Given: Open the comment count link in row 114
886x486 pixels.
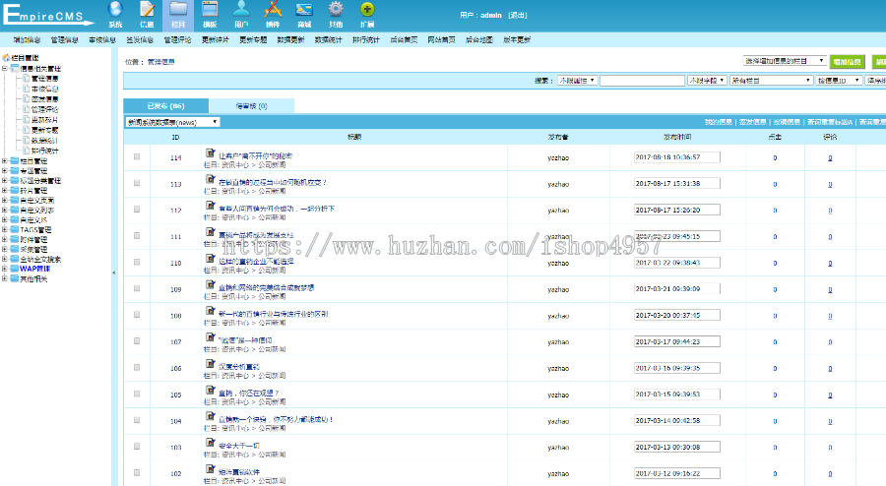Looking at the screenshot, I should pyautogui.click(x=830, y=158).
